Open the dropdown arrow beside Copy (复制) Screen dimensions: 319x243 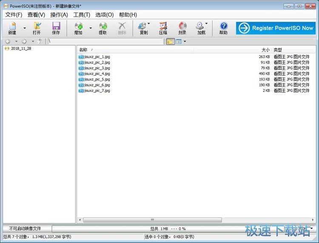(149, 23)
